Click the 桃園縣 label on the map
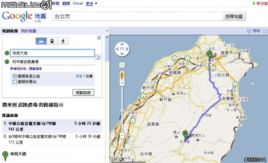The height and width of the screenshot is (163, 268). [175, 73]
